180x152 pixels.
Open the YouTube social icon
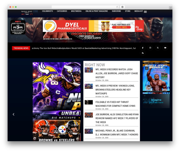[x=165, y=48]
